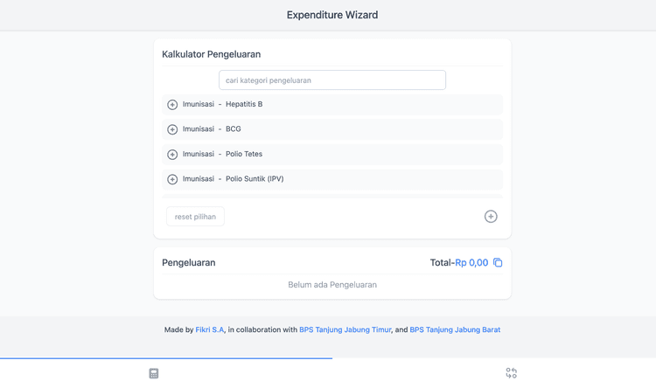Select the Imunisasi BCG row text
The image size is (656, 388).
(213, 129)
